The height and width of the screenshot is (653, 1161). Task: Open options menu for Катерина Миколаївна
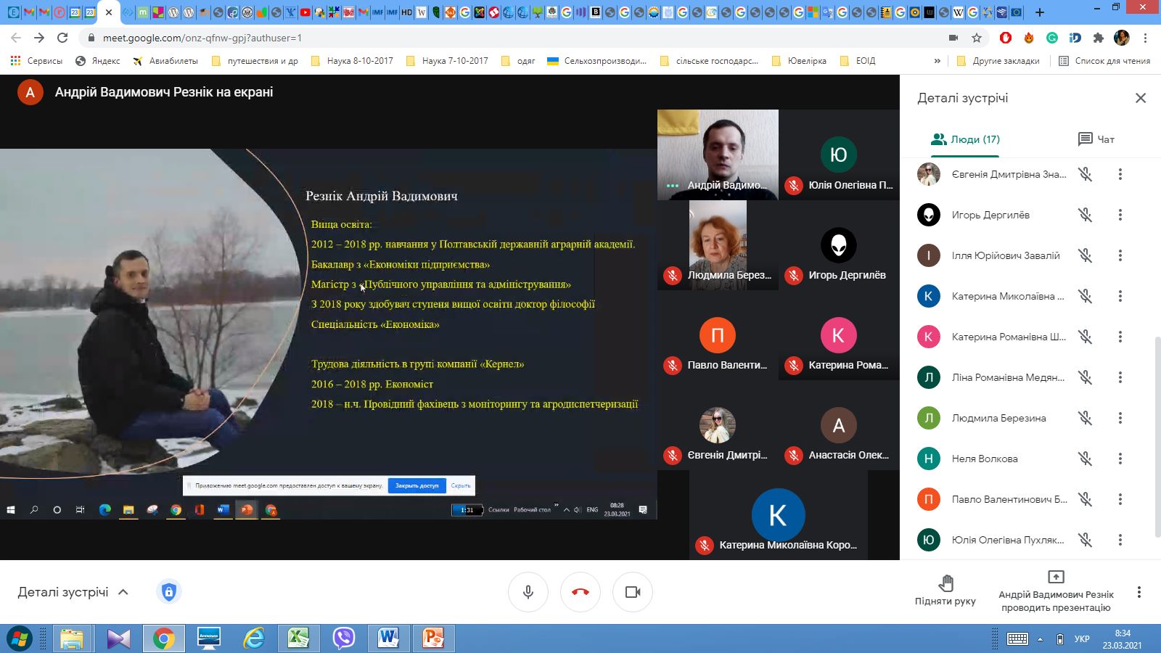1120,296
